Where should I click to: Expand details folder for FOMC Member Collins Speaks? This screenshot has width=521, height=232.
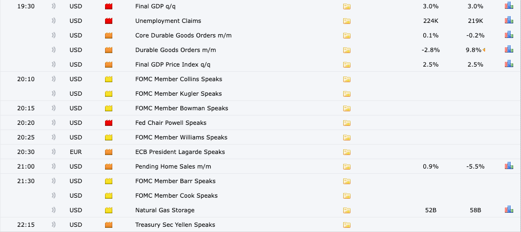coord(347,79)
